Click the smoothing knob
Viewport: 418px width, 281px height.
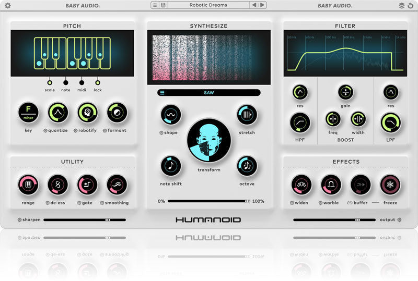coord(117,185)
